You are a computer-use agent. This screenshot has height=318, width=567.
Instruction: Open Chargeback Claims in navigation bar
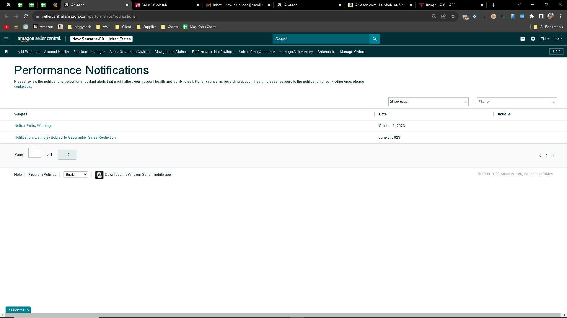[x=171, y=52]
